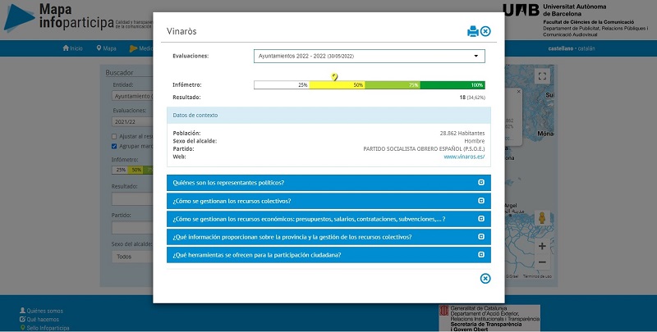This screenshot has width=657, height=332.
Task: Click the Street View pegman icon
Action: [x=542, y=218]
